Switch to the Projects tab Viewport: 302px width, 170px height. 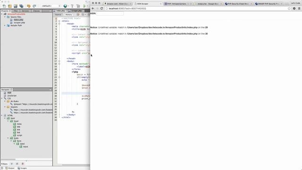6,11
